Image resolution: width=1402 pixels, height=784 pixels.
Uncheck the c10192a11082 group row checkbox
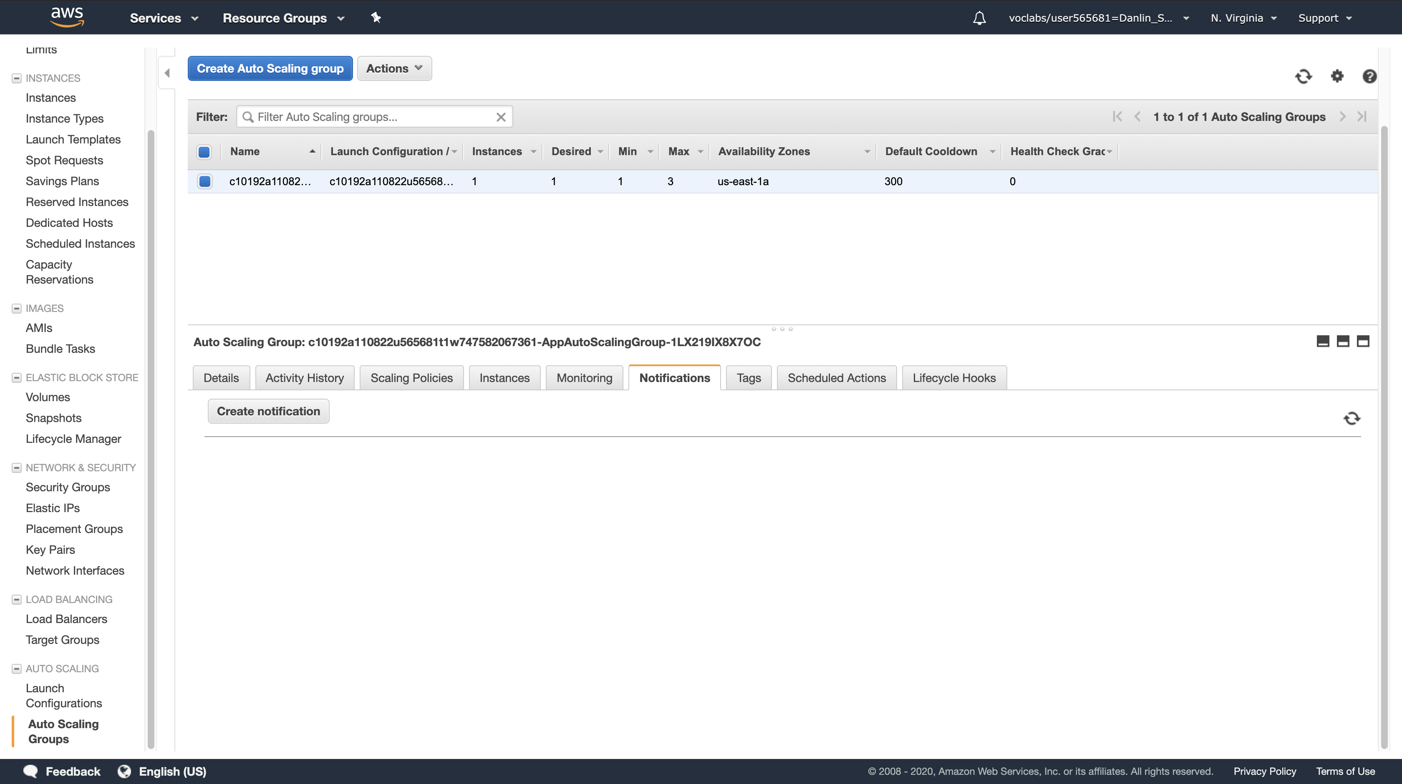(204, 181)
